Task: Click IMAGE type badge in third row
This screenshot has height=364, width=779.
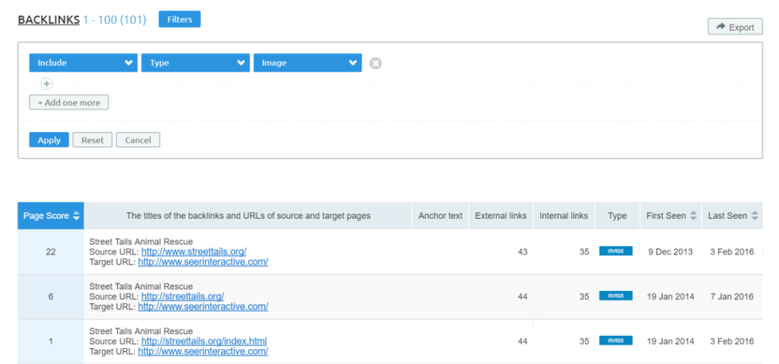Action: pyautogui.click(x=615, y=341)
